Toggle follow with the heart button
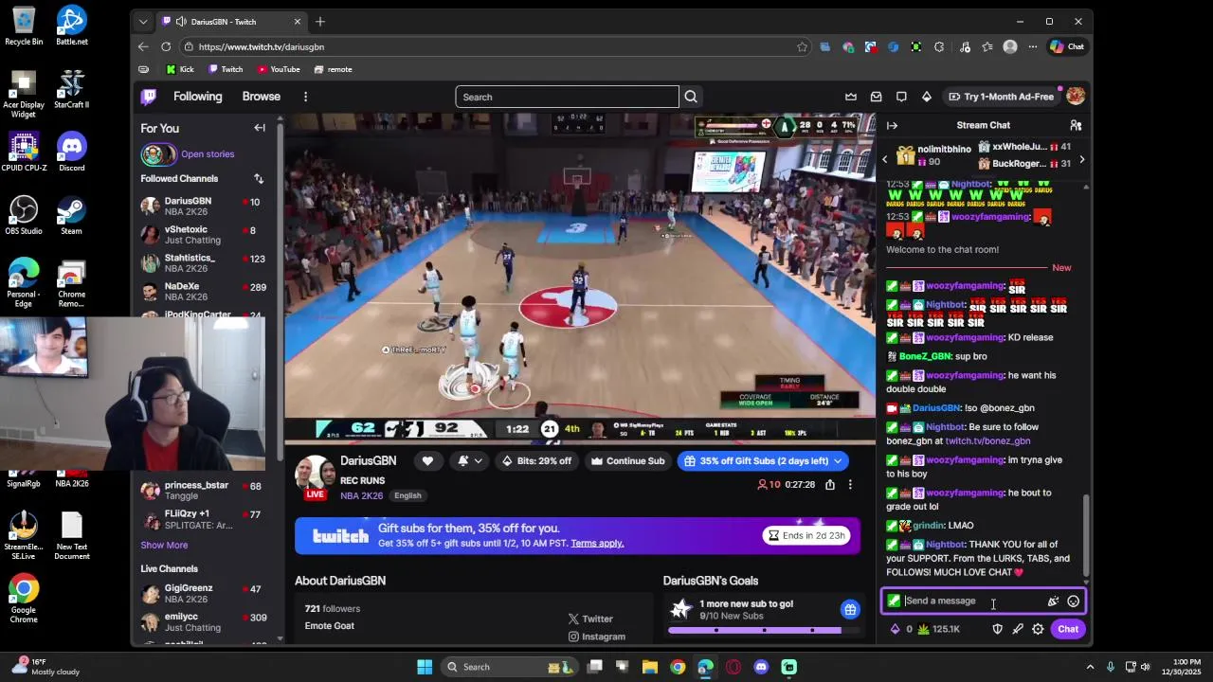Screen dimensions: 1213x682 coord(427,461)
